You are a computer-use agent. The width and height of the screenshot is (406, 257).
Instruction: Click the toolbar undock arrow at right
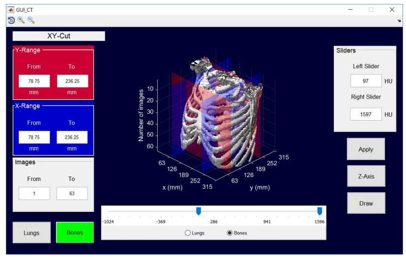click(x=399, y=21)
